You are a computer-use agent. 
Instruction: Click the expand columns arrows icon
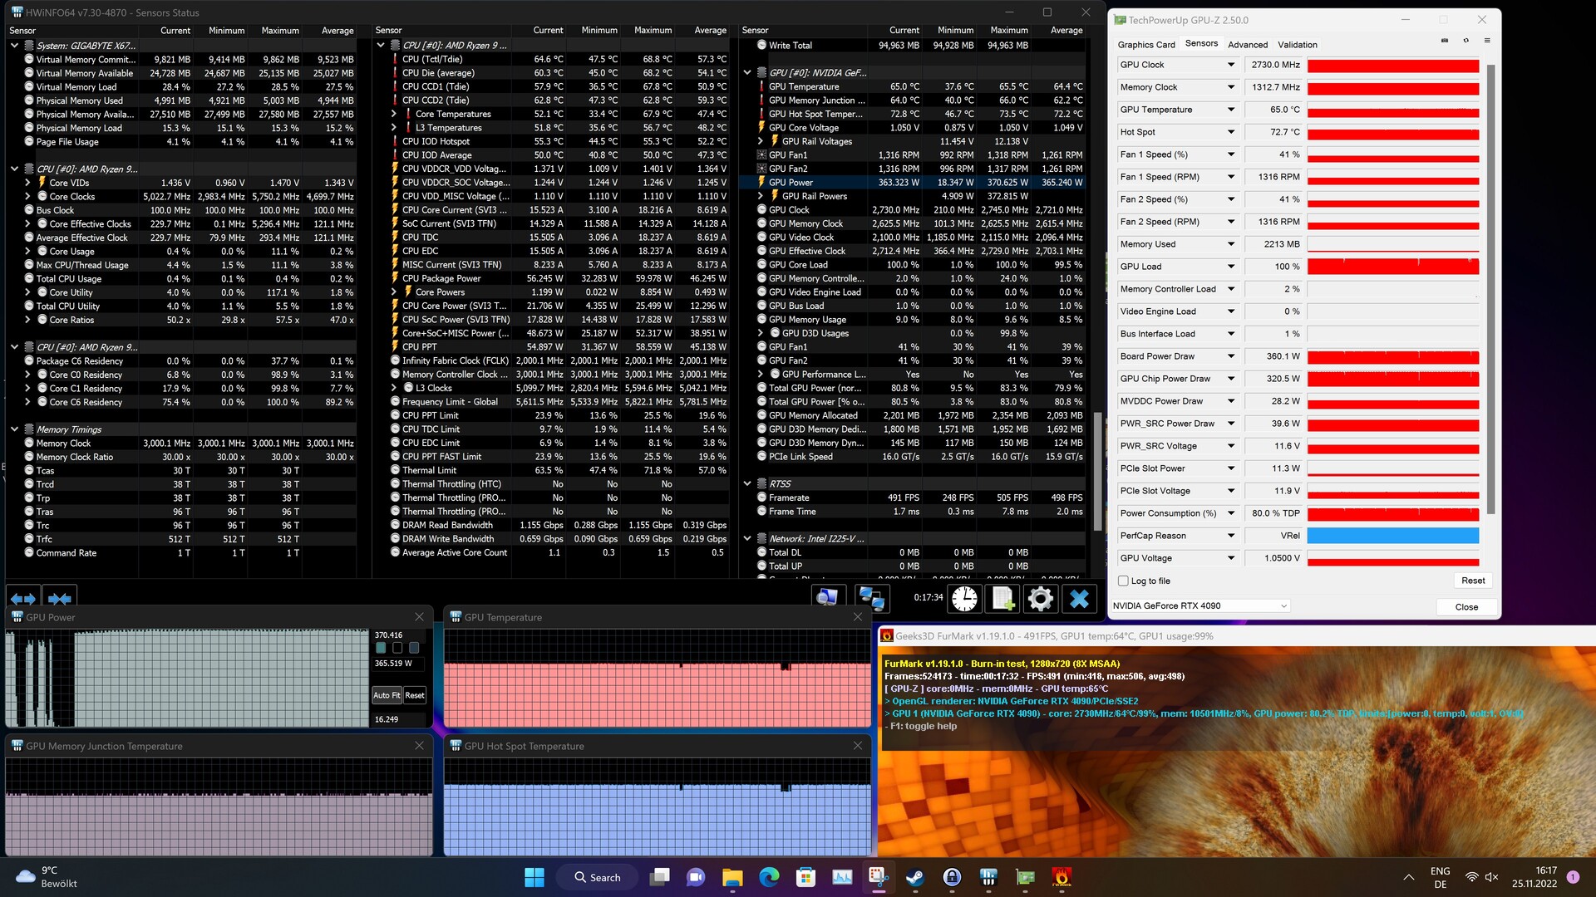22,598
